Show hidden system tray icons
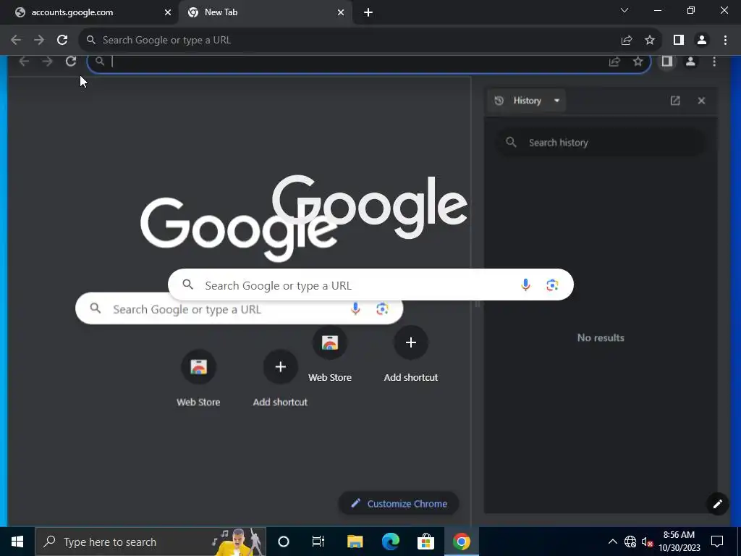Viewport: 741px width, 556px height. (x=612, y=542)
